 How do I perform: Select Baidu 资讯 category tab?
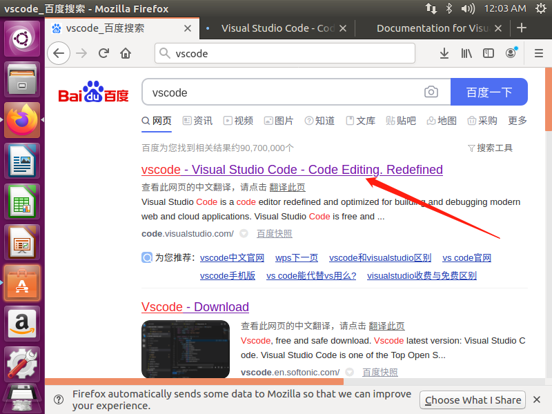click(x=197, y=121)
